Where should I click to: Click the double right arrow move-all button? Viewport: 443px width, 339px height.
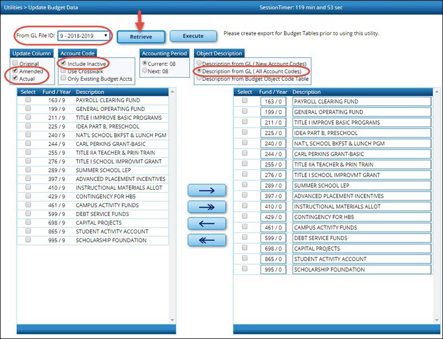(x=207, y=207)
